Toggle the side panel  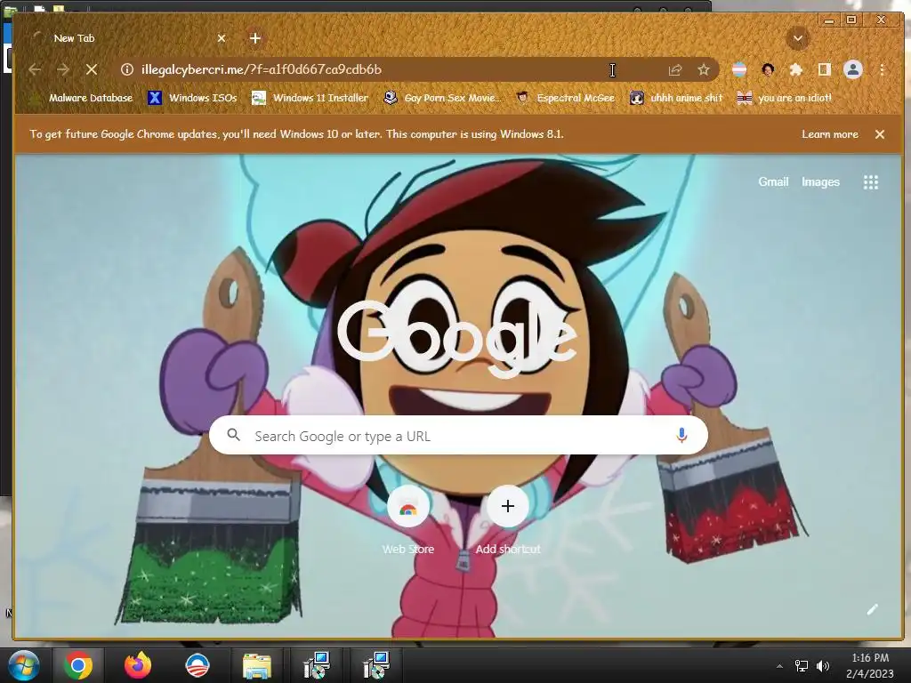(825, 69)
